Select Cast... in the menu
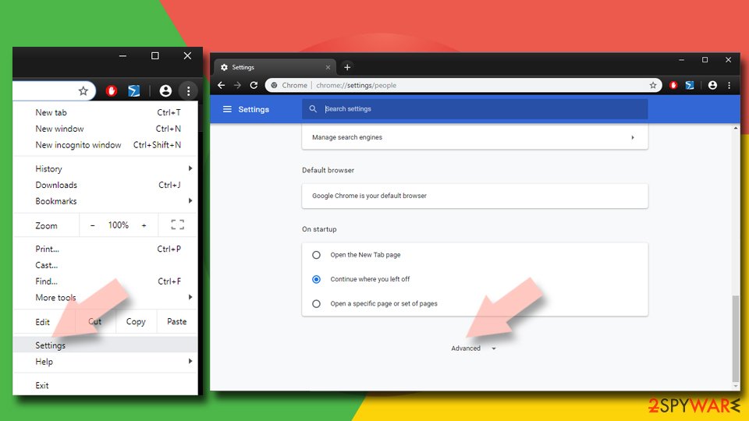 click(105, 265)
